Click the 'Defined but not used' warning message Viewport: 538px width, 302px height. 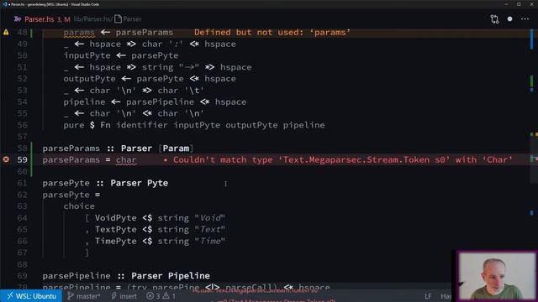coord(272,33)
